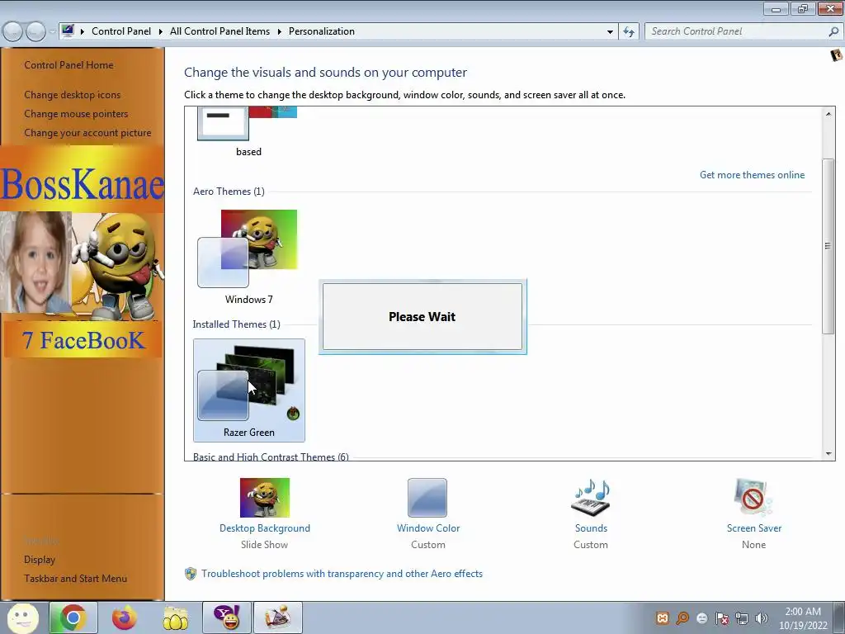Screen dimensions: 845x634
Task: Open Troubleshoot problems with transparency link
Action: click(342, 574)
